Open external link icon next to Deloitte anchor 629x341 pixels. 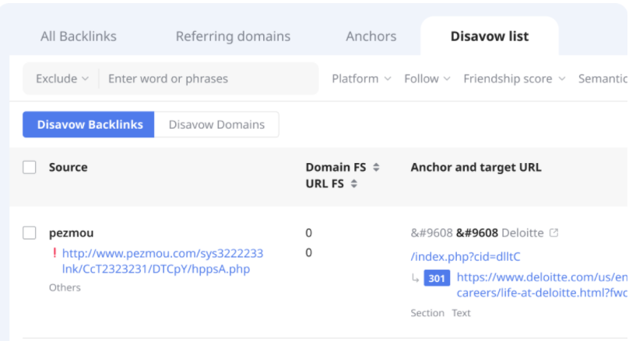[x=553, y=233]
